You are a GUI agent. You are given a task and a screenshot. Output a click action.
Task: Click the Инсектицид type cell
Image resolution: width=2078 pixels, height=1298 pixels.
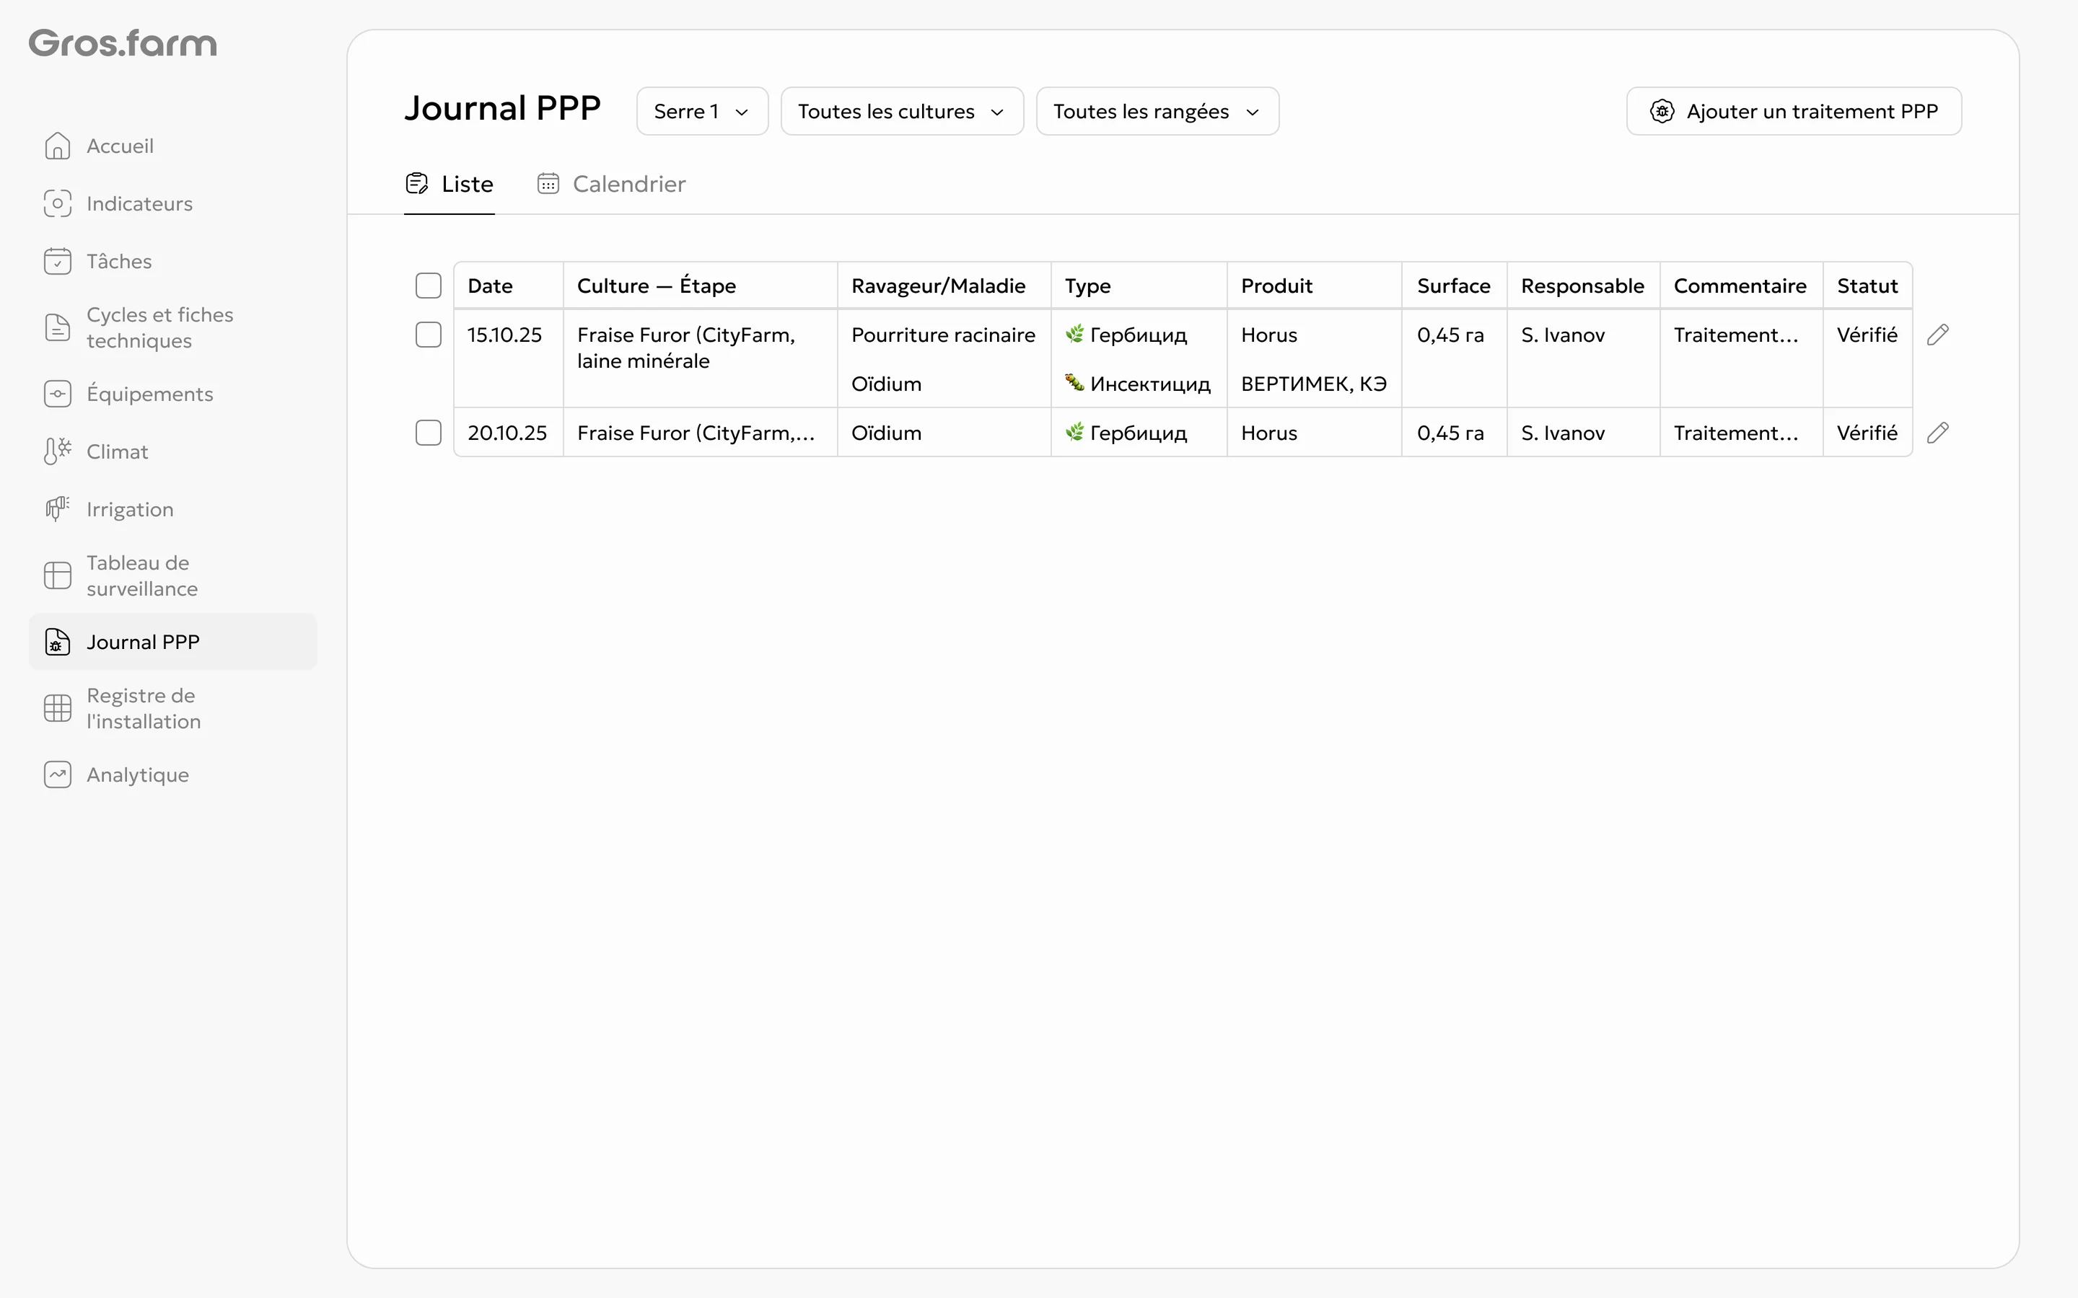point(1138,384)
